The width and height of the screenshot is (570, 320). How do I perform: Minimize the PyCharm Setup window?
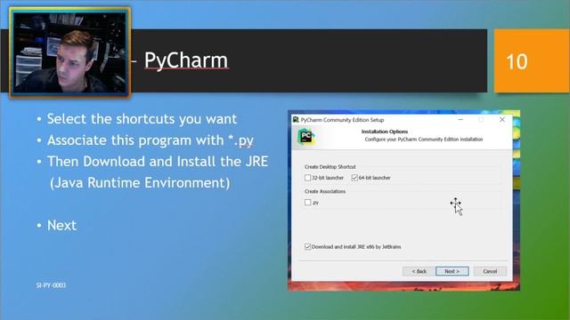[460, 119]
